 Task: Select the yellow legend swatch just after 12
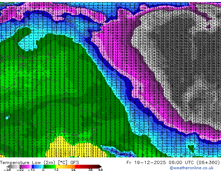click(57, 166)
